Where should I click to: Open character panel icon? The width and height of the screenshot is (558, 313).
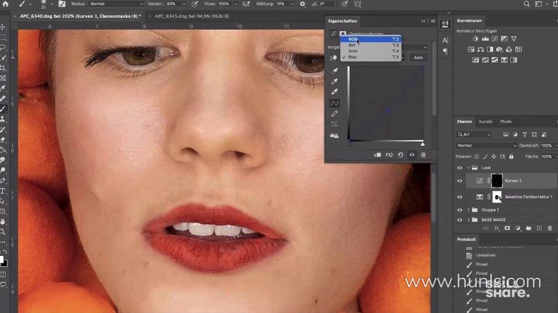tap(445, 40)
